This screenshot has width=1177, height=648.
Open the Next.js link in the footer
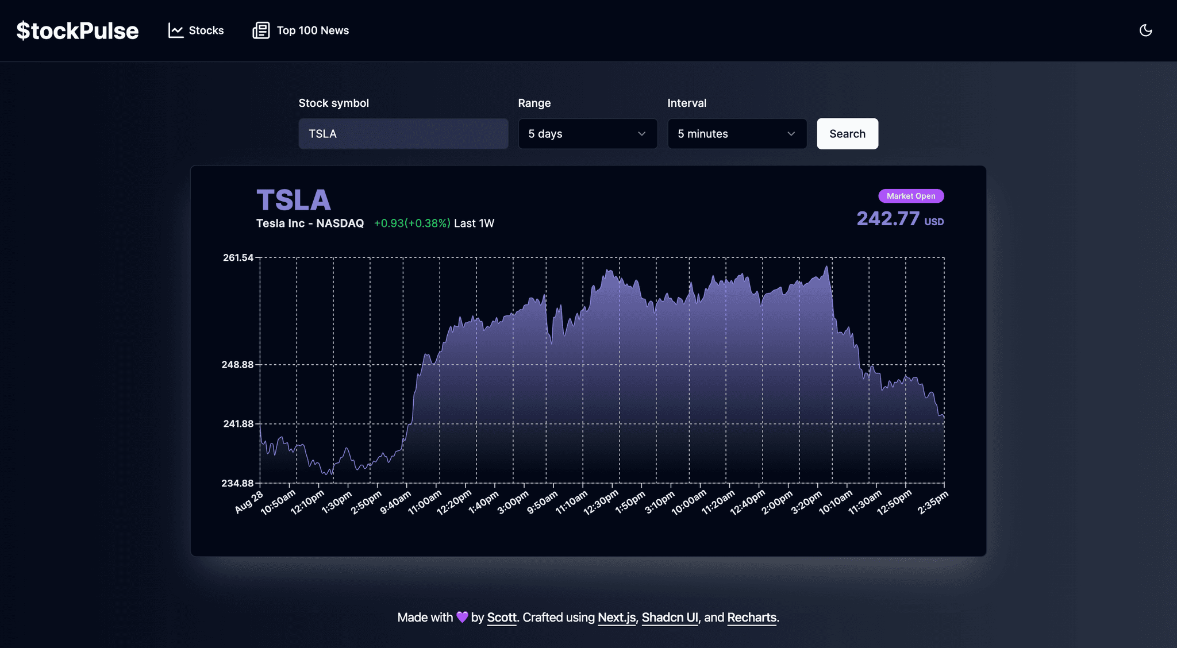(x=616, y=617)
